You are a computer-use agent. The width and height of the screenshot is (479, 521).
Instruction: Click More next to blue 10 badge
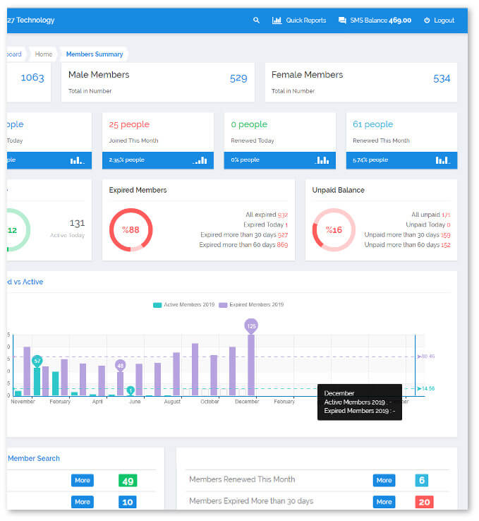tap(83, 502)
